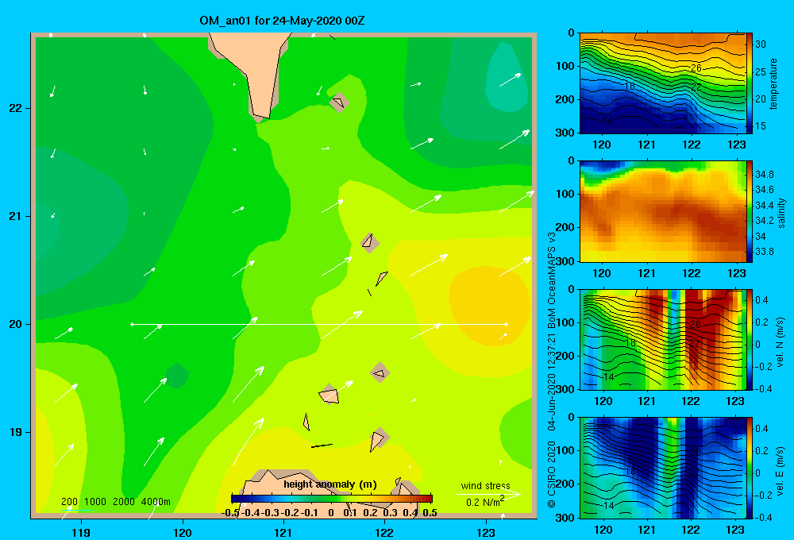This screenshot has width=794, height=540.
Task: Click the 'salinity' axis label
Action: tap(782, 213)
